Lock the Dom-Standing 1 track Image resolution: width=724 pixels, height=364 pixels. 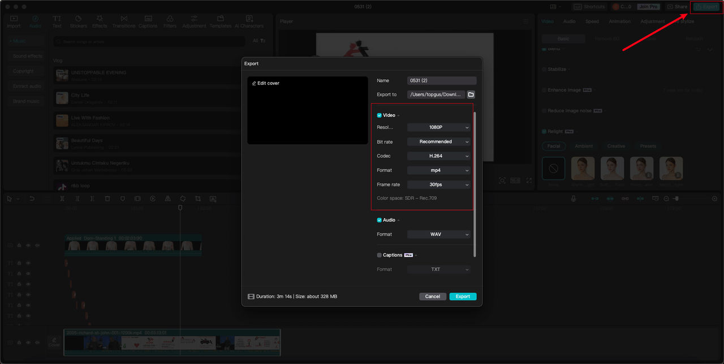(19, 245)
